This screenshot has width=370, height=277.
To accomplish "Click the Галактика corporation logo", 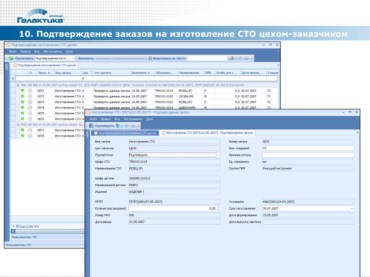I will (x=40, y=16).
